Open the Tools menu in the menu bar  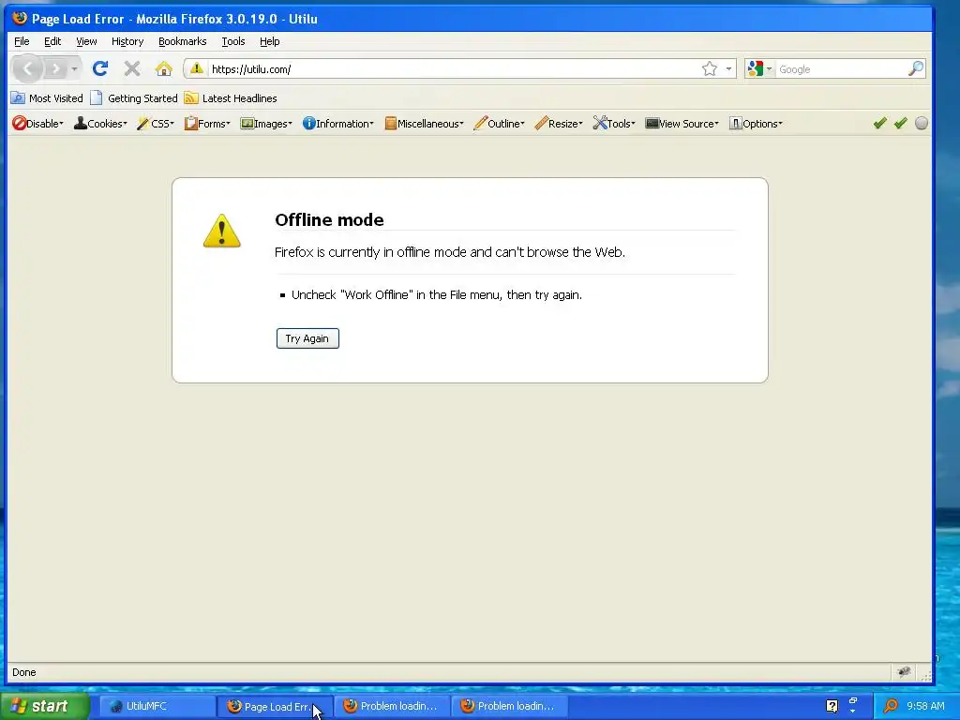[233, 41]
